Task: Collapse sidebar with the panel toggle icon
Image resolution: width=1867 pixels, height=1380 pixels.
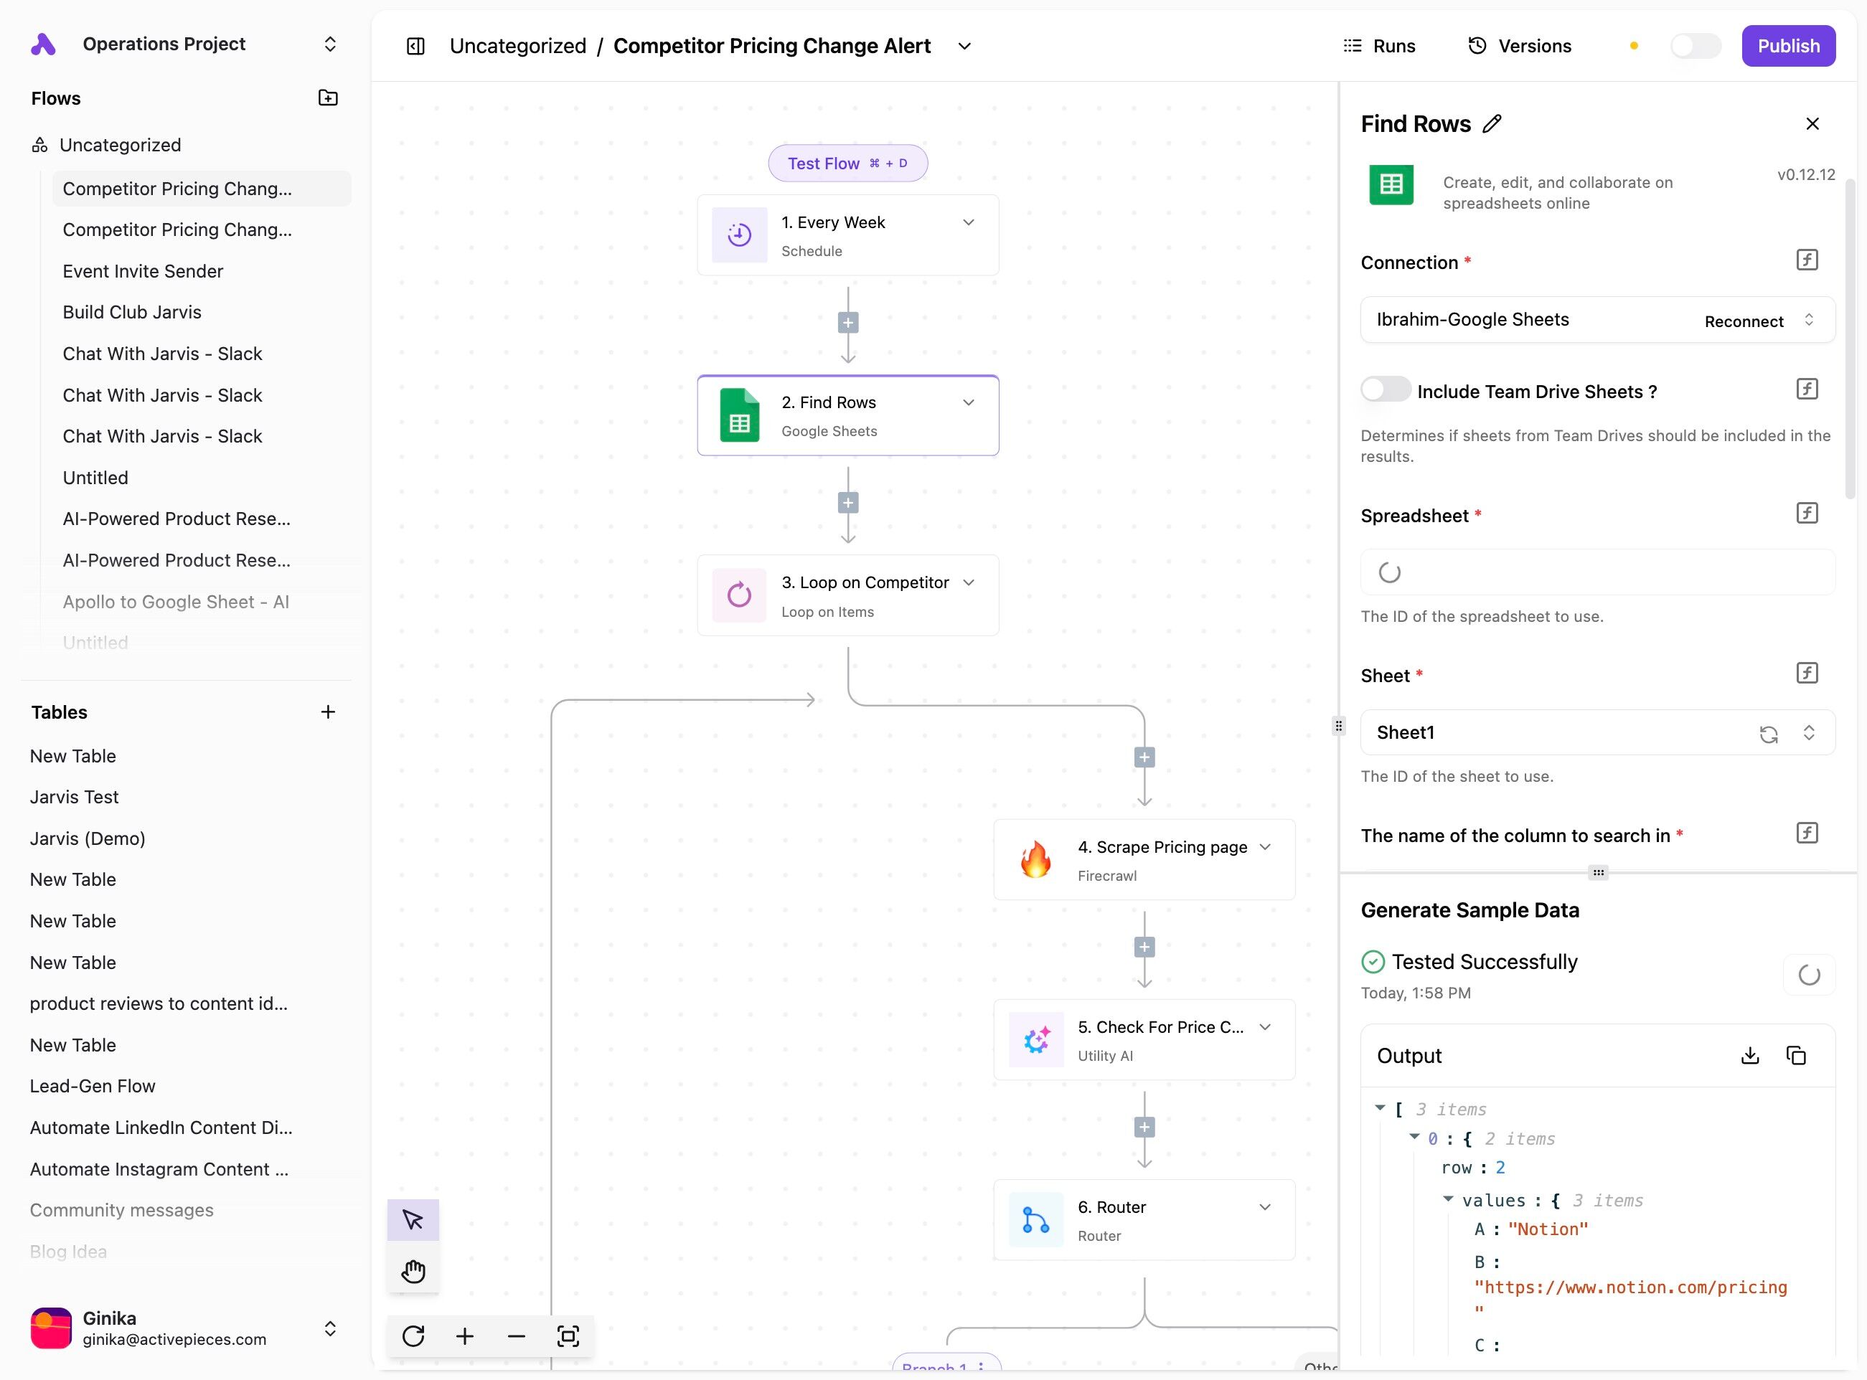Action: (415, 46)
